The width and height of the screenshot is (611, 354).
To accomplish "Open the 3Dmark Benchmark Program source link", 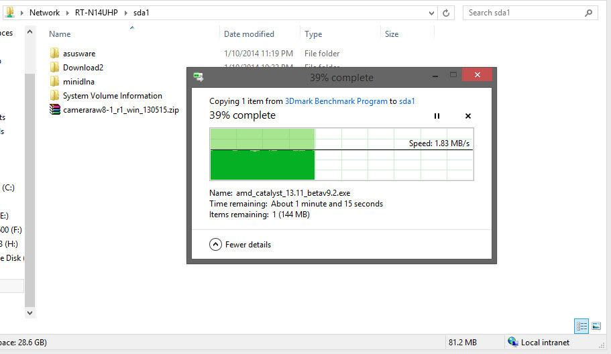I will coord(336,101).
